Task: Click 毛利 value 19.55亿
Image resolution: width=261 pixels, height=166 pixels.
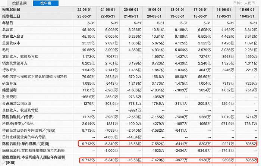Action: click(88, 50)
